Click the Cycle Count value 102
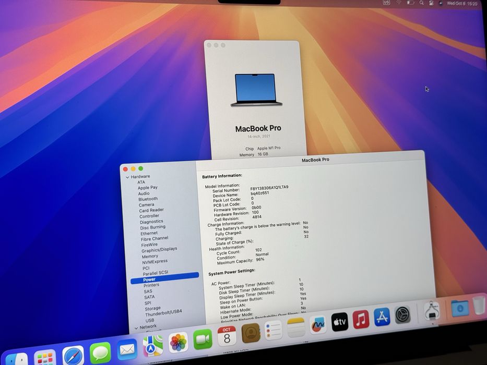This screenshot has height=365, width=487. (x=258, y=250)
